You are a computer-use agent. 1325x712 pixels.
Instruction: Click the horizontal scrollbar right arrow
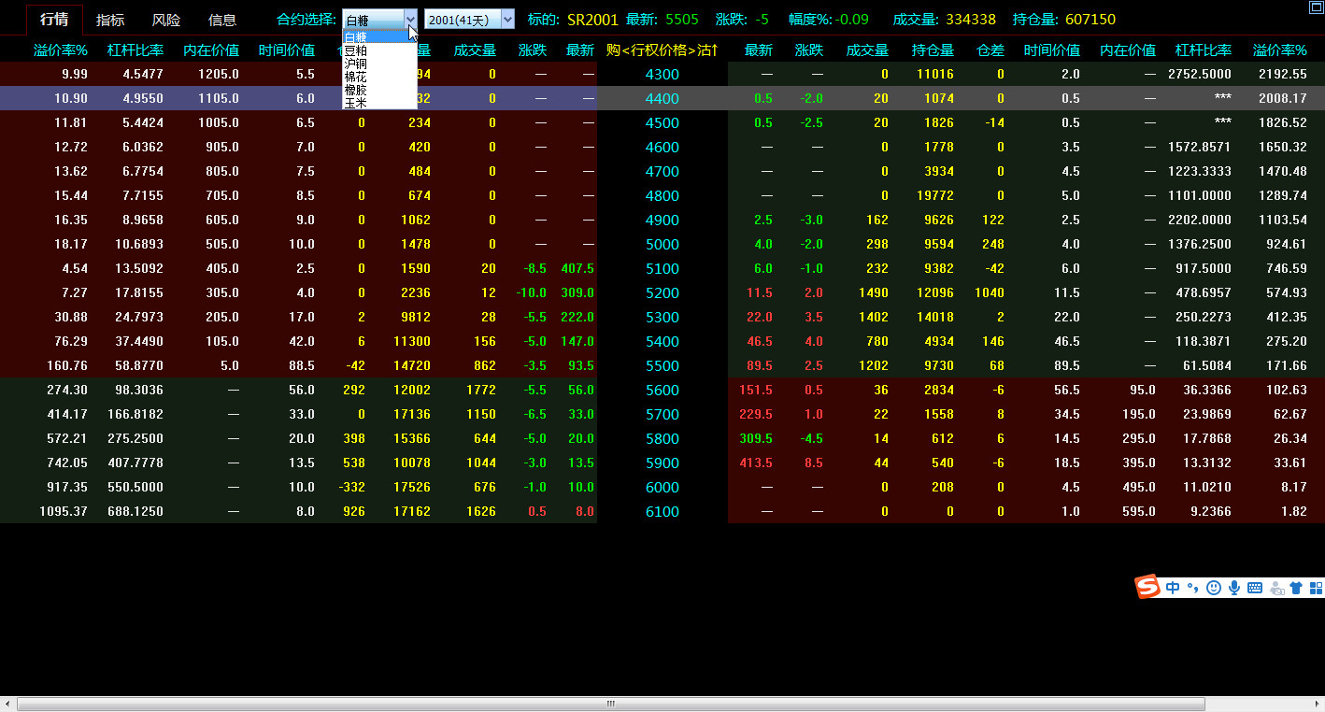pos(1316,704)
